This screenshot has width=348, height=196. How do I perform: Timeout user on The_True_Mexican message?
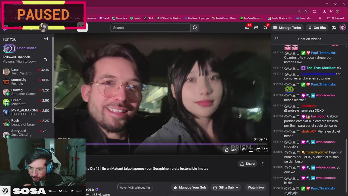click(x=290, y=68)
